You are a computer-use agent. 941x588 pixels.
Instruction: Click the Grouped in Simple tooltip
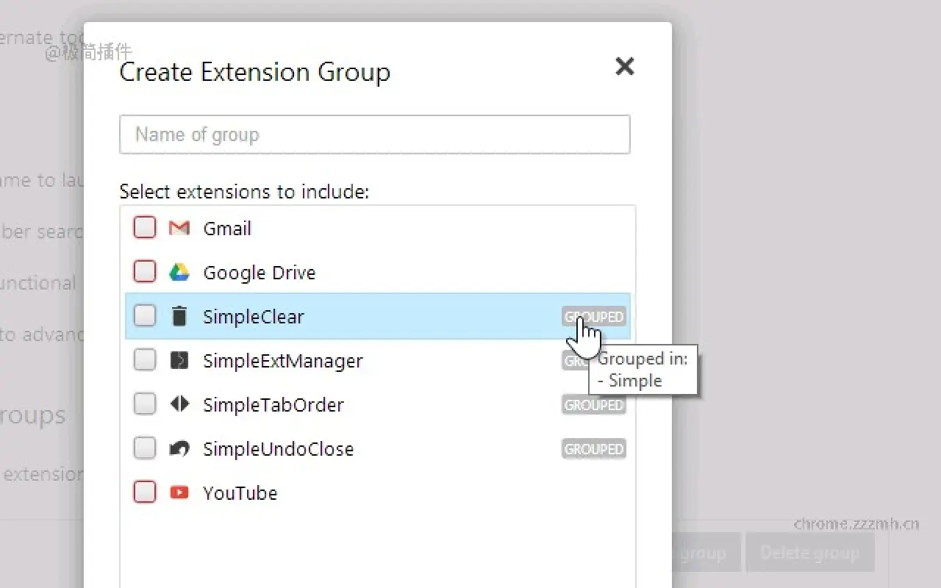643,370
